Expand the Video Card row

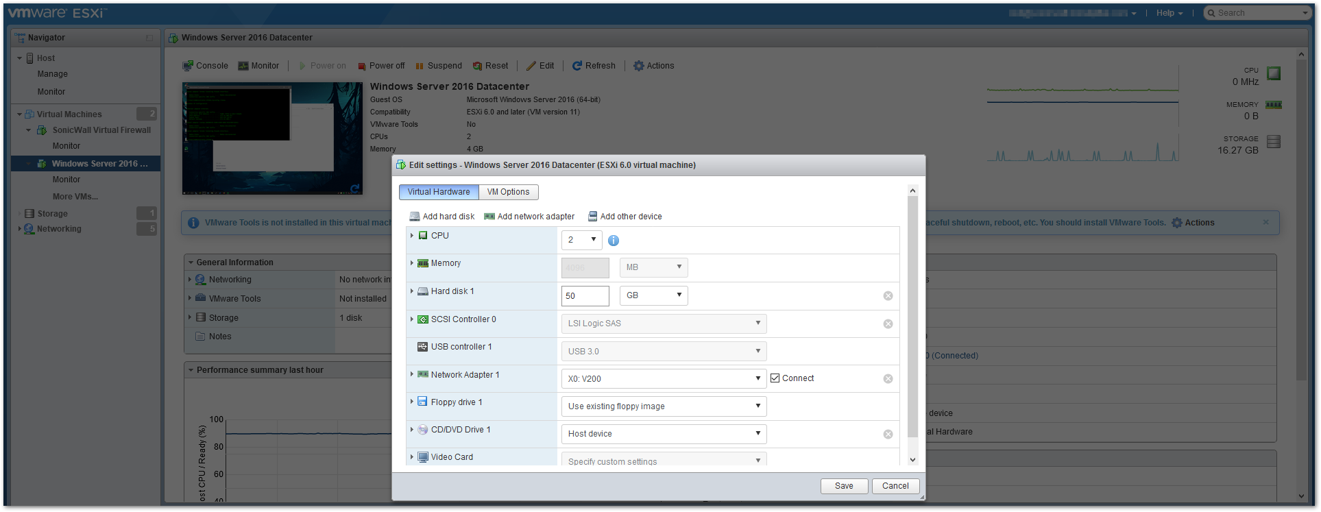[x=412, y=457]
